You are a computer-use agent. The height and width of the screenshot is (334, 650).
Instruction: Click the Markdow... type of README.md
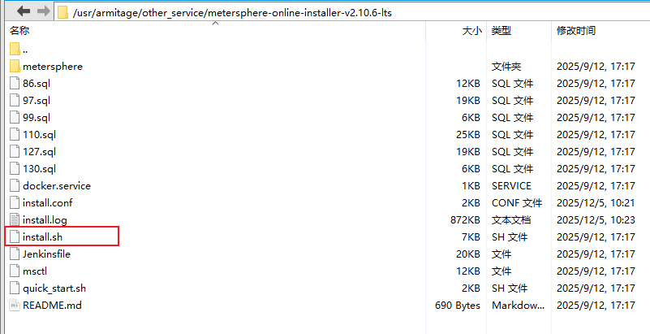(x=519, y=305)
